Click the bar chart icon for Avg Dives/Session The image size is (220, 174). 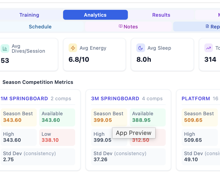coord(5,49)
